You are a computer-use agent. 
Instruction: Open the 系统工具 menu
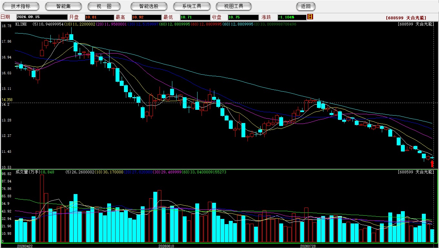pos(192,6)
